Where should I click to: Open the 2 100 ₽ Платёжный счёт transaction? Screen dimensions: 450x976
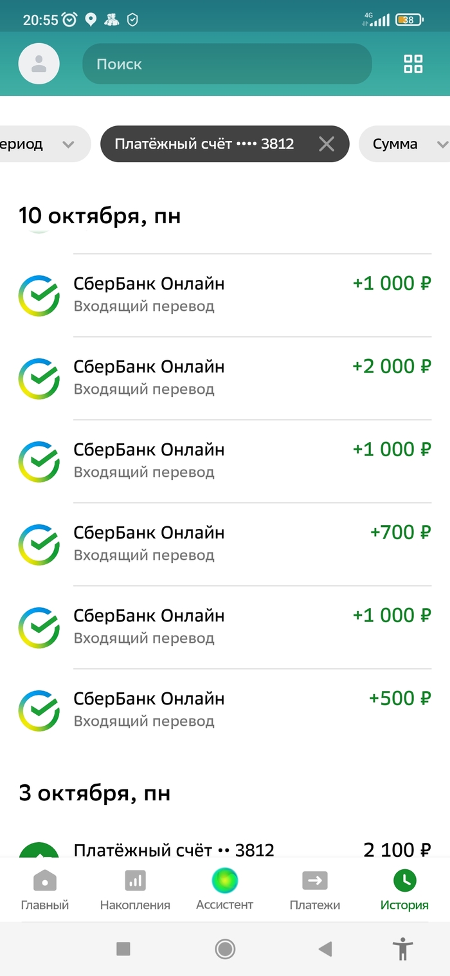pos(251,850)
